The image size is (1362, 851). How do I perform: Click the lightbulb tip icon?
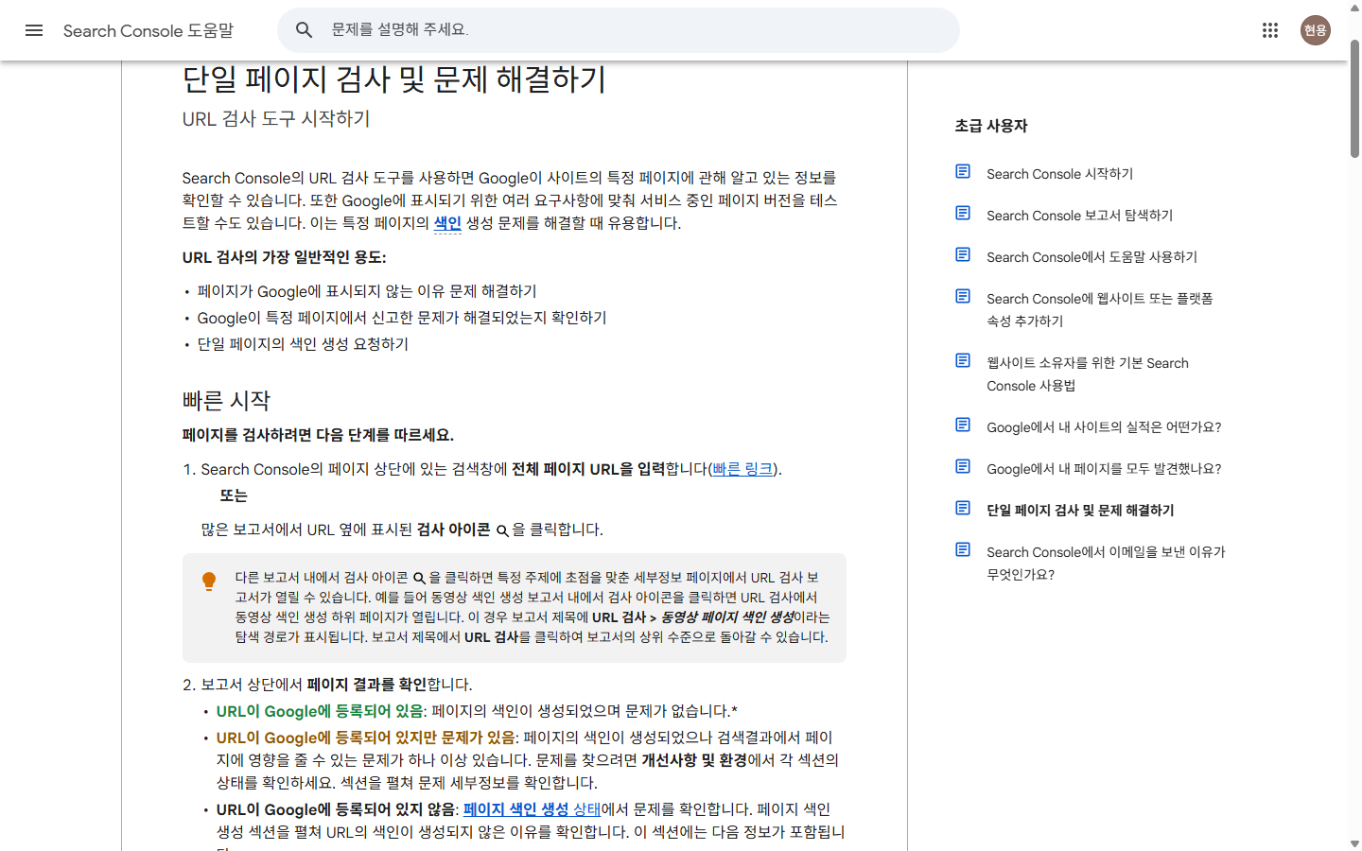tap(209, 581)
